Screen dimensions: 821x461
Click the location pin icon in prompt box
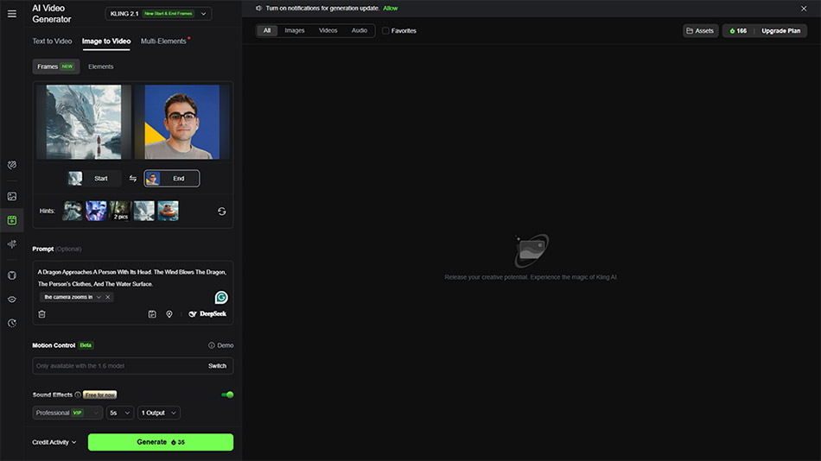pos(169,314)
